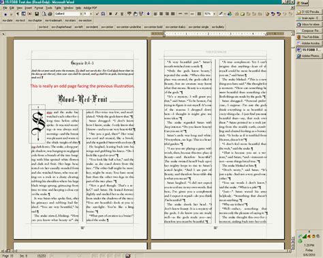Switch to the Adobe Photoshop taskbar window

pos(309,56)
